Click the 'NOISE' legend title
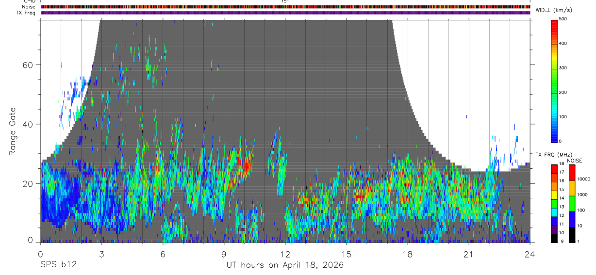The height and width of the screenshot is (275, 596). tap(575, 161)
